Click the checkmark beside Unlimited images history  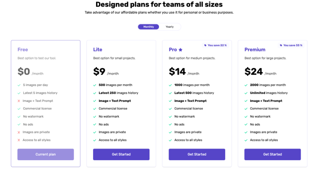pos(246,93)
